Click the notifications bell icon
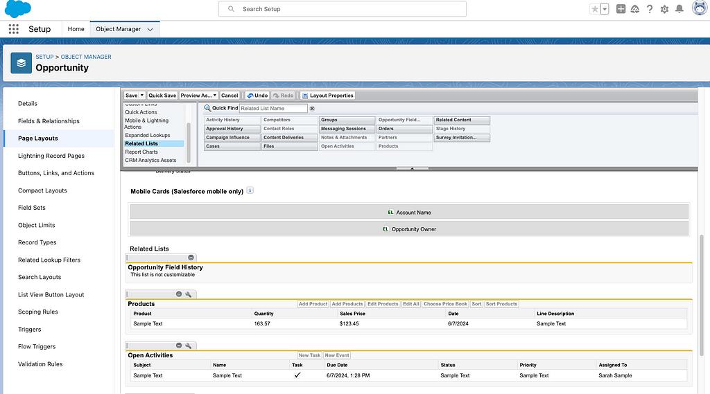Screen dimensions: 710x394 679,9
